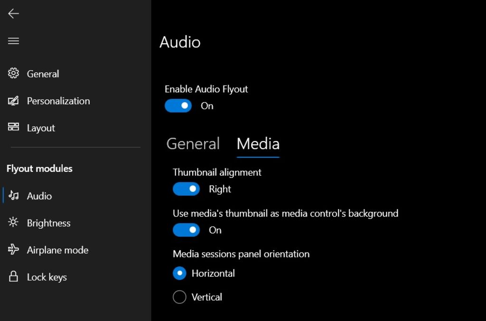Open Airplane mode page via text label

[x=57, y=250]
